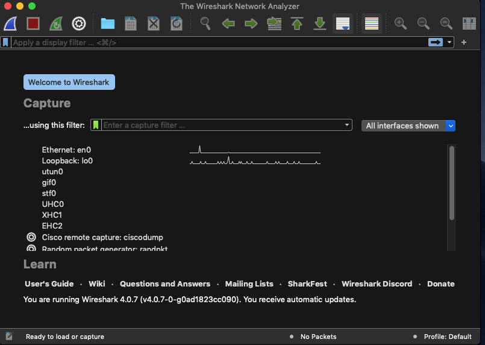Select stf0 interface
The width and height of the screenshot is (485, 345).
(x=49, y=193)
